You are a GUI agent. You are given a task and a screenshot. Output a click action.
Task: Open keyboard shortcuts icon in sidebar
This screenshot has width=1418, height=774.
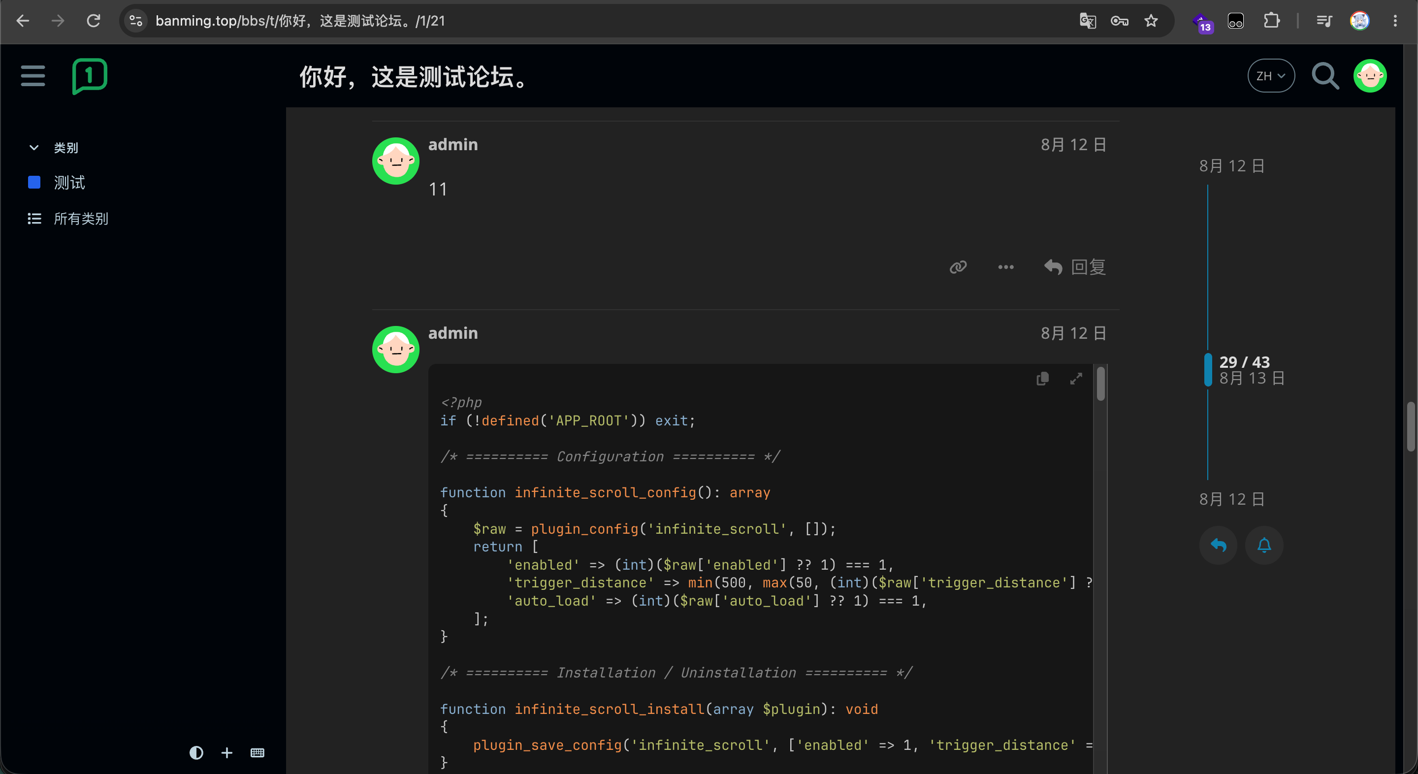(x=257, y=752)
